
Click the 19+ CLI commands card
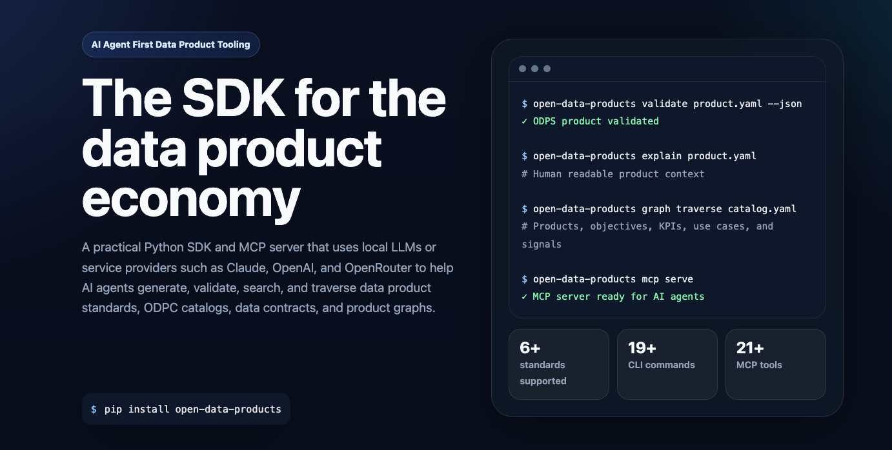(x=667, y=364)
